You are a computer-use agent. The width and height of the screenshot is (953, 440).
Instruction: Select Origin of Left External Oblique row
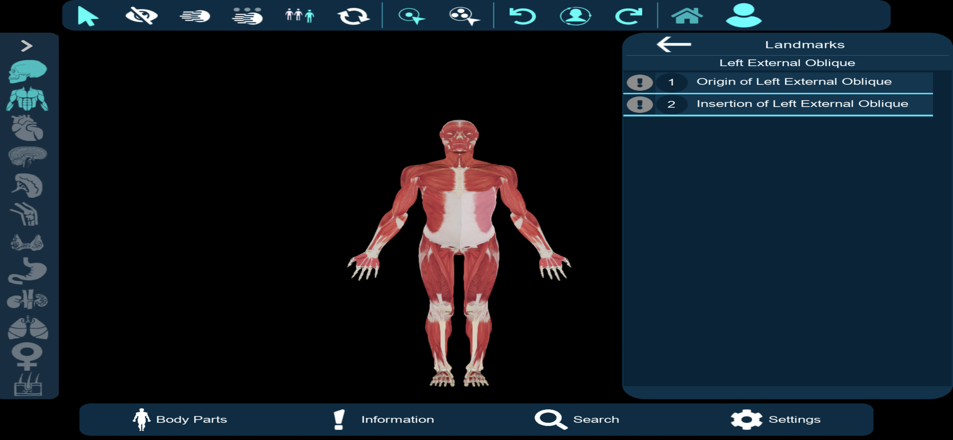point(778,83)
